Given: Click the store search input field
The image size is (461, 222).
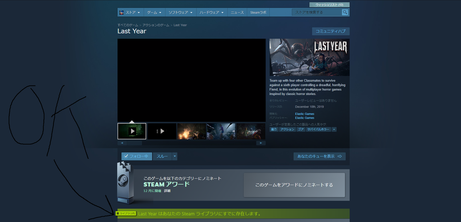Looking at the screenshot, I should pos(317,12).
